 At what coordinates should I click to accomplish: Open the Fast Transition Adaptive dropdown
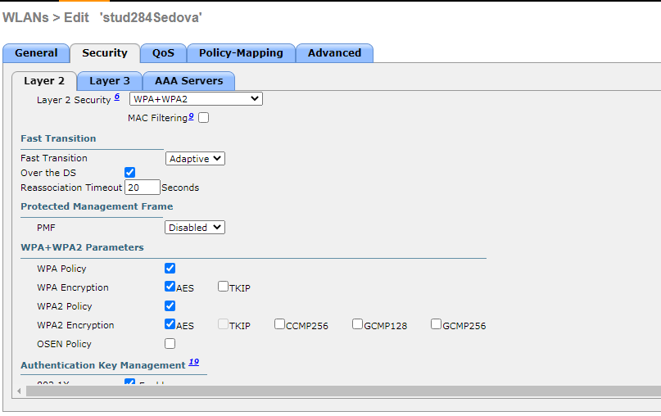click(x=195, y=159)
